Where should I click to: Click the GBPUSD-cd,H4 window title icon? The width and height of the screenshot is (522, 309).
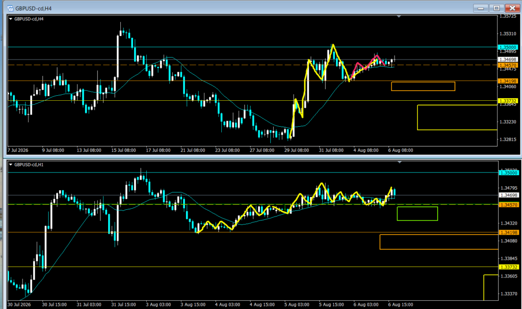point(10,8)
